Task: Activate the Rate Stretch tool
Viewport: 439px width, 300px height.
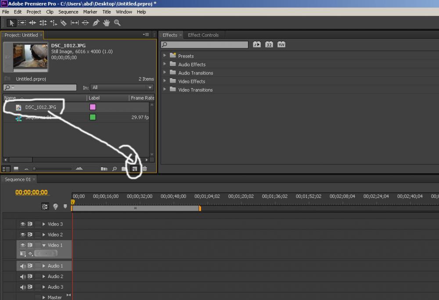Action: point(54,23)
